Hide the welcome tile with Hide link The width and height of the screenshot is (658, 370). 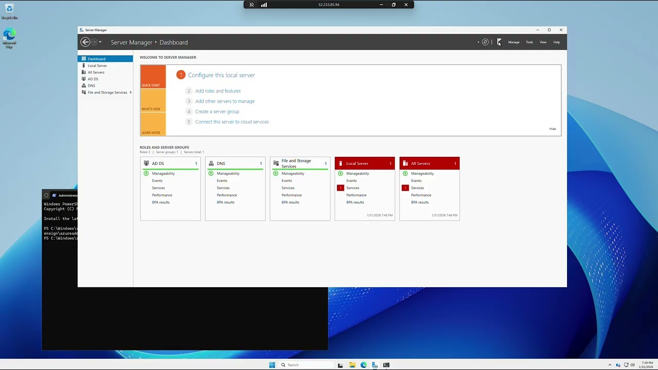pos(553,129)
